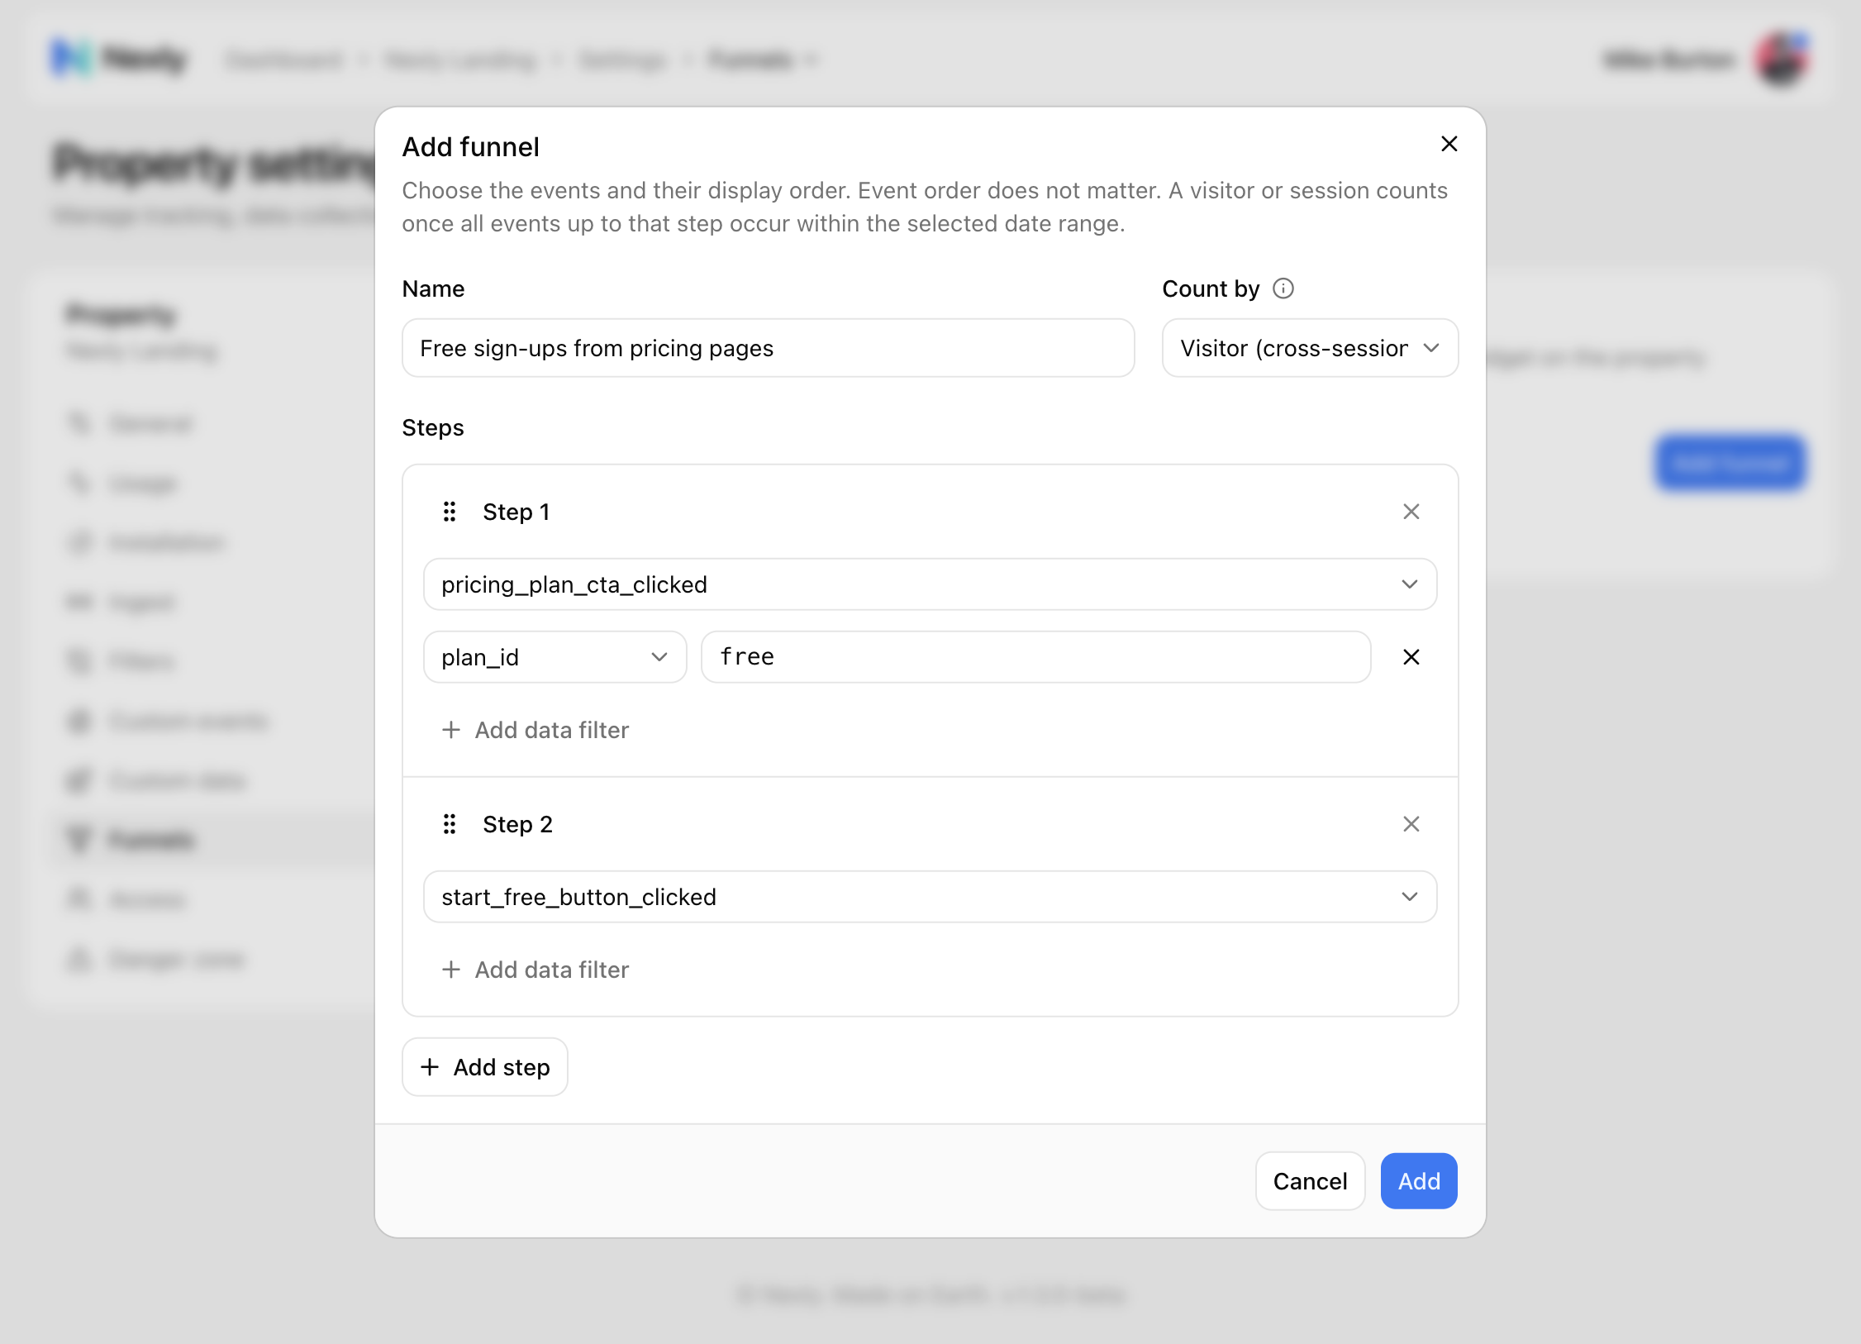The image size is (1861, 1344).
Task: Click the Add step button
Action: pyautogui.click(x=485, y=1067)
